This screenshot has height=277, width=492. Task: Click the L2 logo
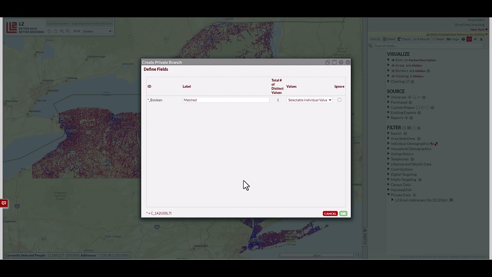point(12,27)
